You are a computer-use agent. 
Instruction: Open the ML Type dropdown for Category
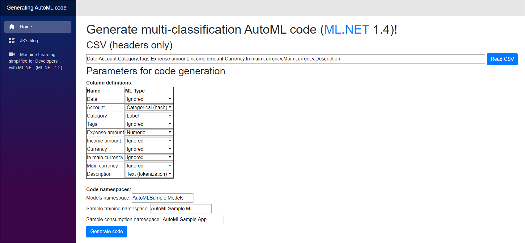[x=149, y=116]
